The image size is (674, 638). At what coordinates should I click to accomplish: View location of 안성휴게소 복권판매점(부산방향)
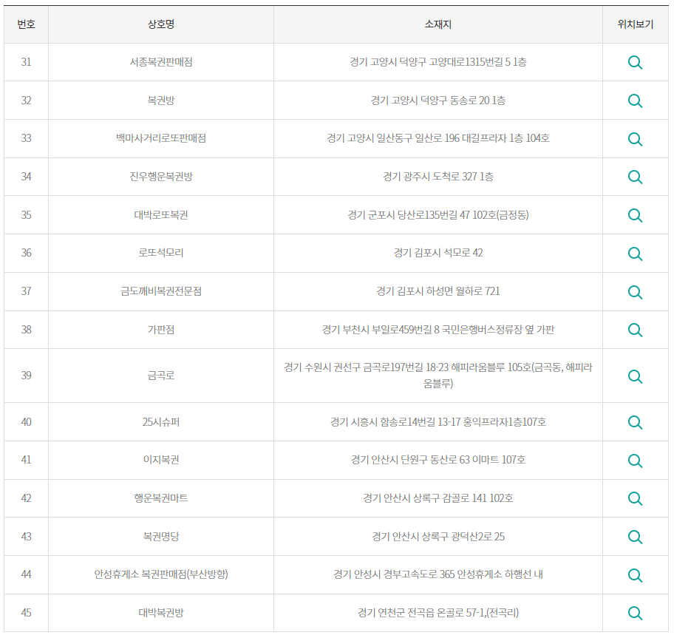click(635, 575)
